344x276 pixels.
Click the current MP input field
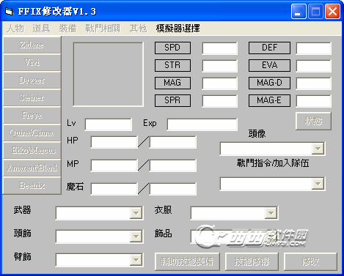[x=114, y=165]
